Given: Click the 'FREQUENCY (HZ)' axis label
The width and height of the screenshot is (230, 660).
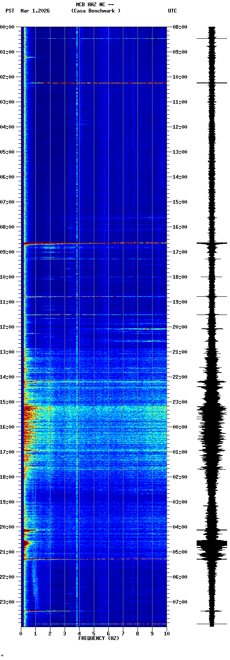Looking at the screenshot, I should tap(99, 638).
